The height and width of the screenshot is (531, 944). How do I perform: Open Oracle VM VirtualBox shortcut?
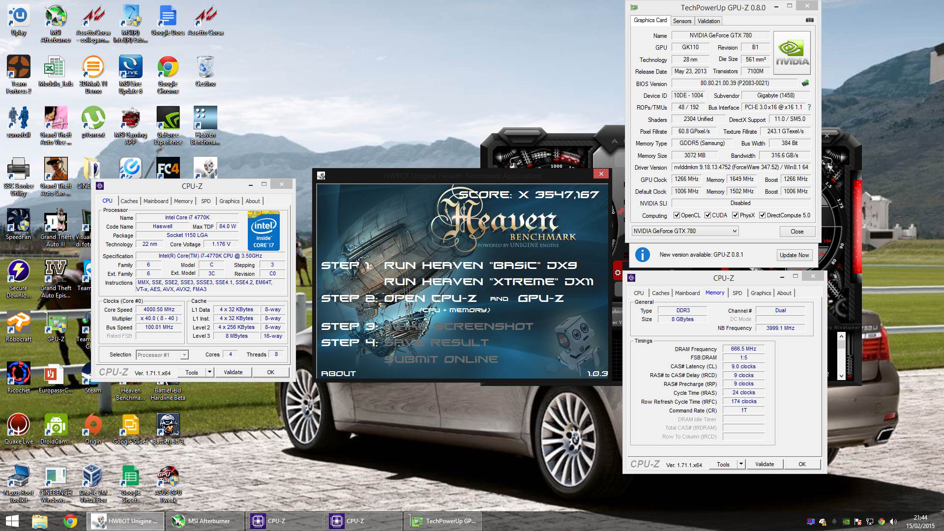(93, 483)
